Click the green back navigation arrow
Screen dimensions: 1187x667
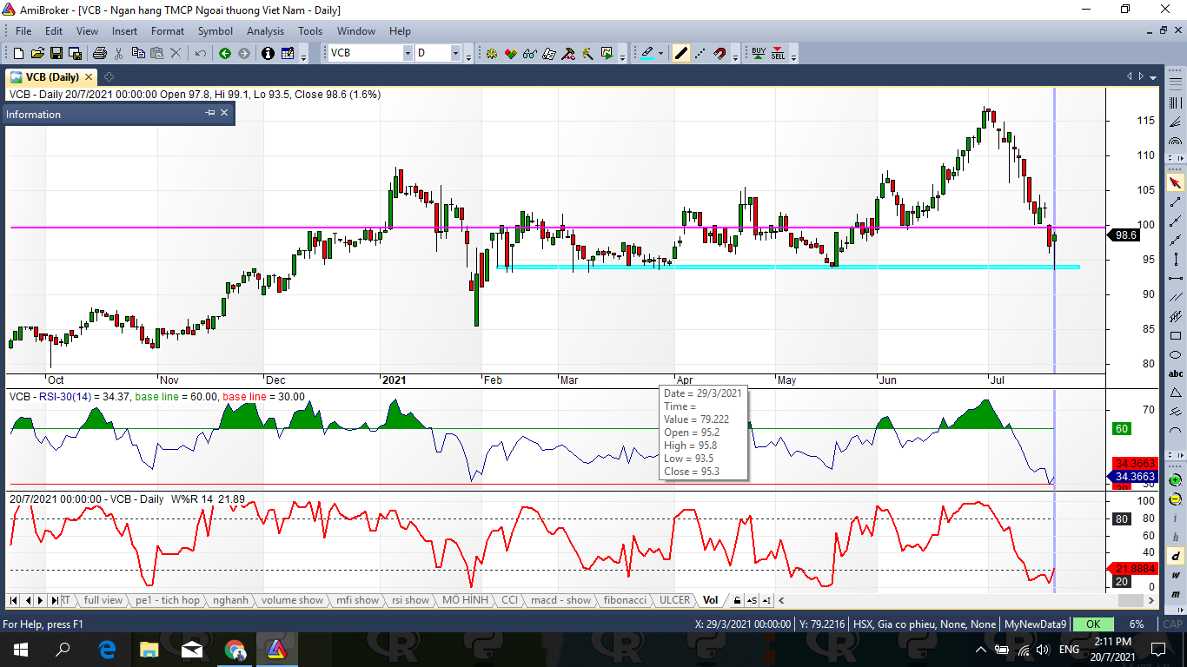[225, 54]
